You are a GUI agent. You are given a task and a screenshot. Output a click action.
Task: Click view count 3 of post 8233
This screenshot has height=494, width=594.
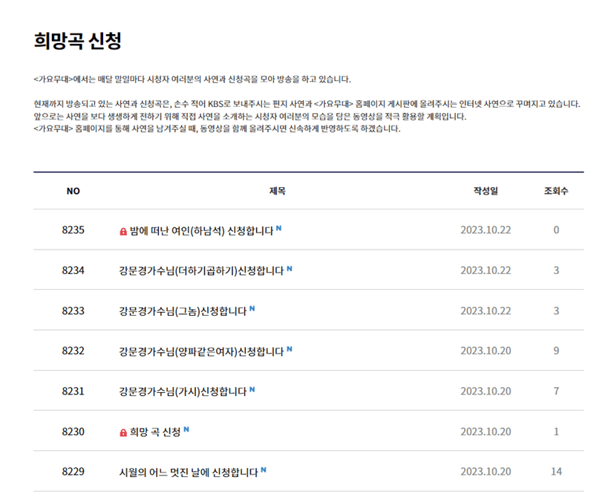556,311
